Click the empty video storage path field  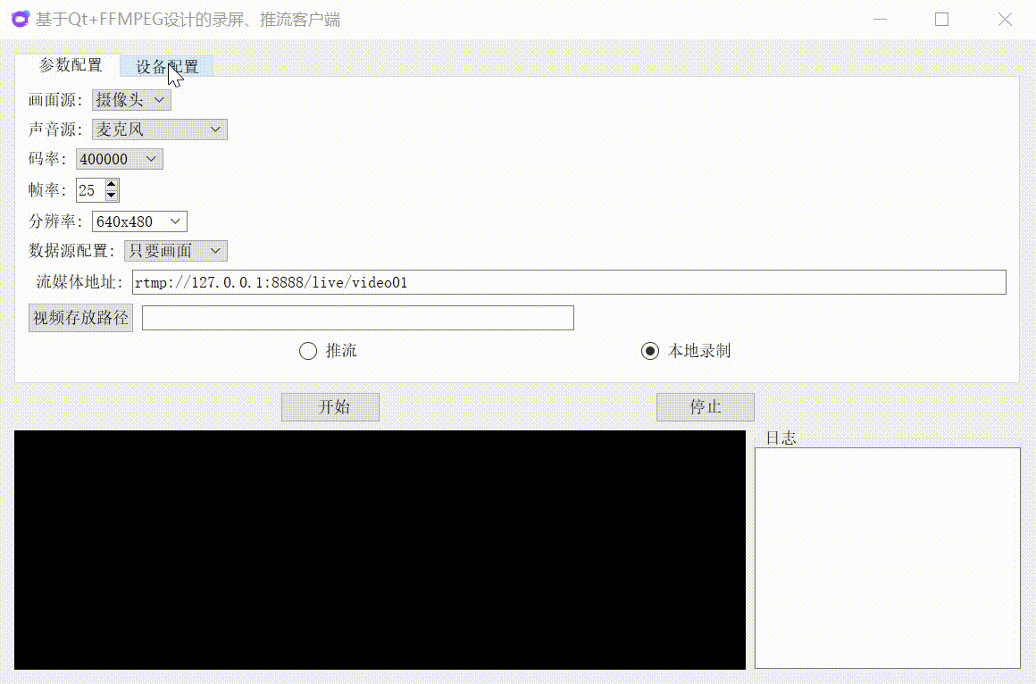pos(357,317)
